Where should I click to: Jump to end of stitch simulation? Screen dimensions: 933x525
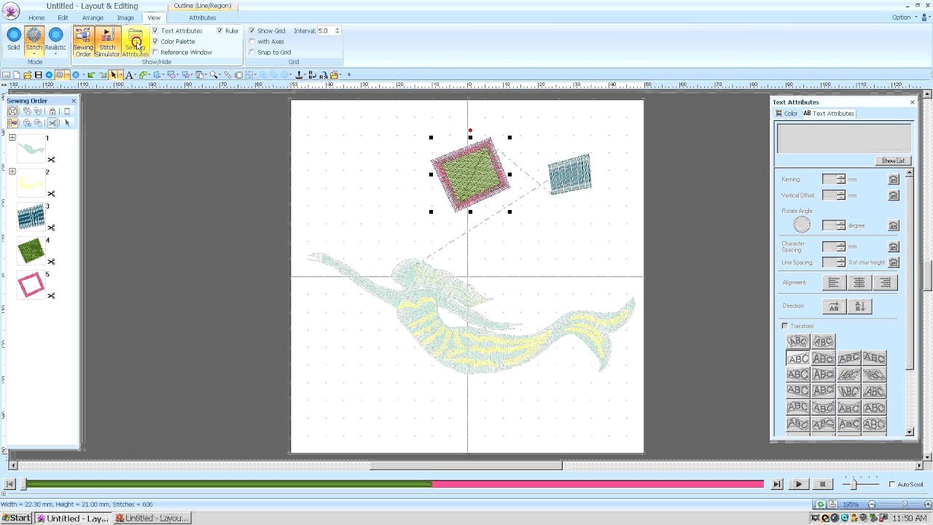pos(777,484)
